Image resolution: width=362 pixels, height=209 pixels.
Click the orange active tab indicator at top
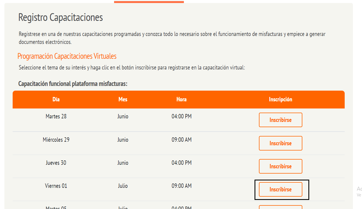pyautogui.click(x=149, y=2)
